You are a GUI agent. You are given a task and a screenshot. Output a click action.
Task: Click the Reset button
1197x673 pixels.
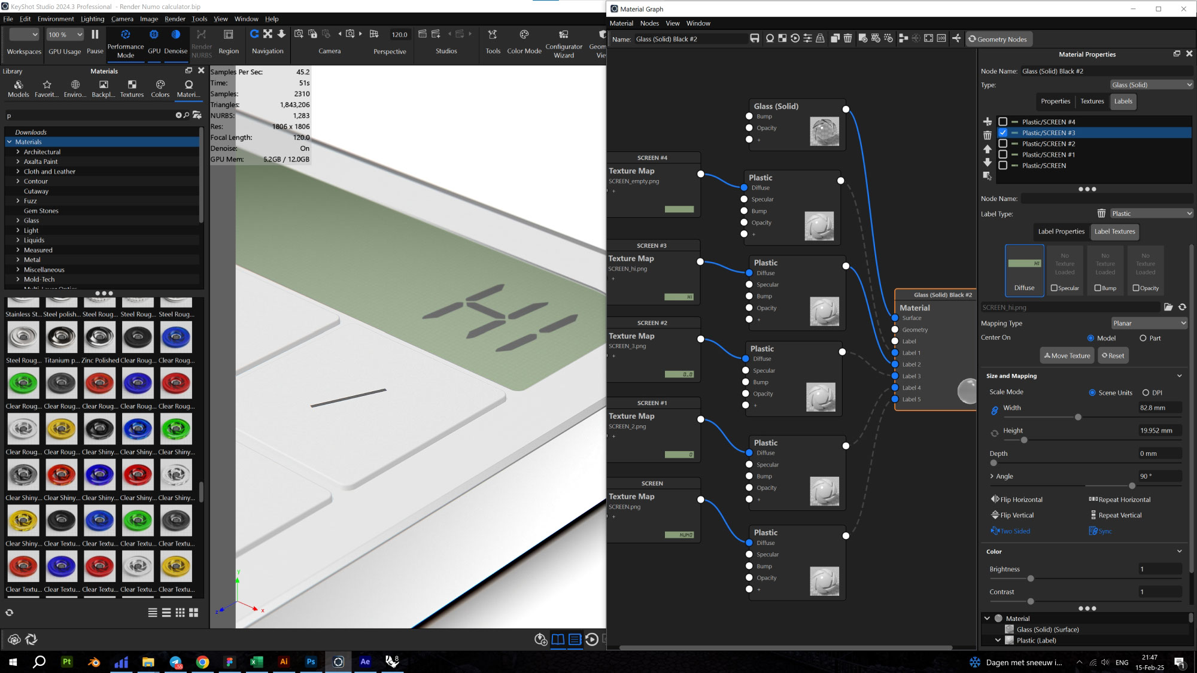(1113, 355)
